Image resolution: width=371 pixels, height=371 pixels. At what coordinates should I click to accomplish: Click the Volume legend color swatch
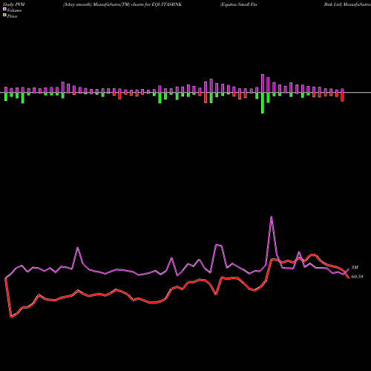coord(4,10)
